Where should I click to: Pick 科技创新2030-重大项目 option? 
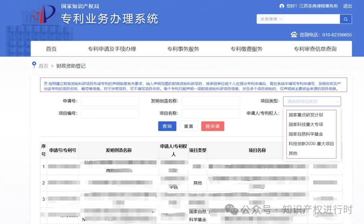[311, 143]
